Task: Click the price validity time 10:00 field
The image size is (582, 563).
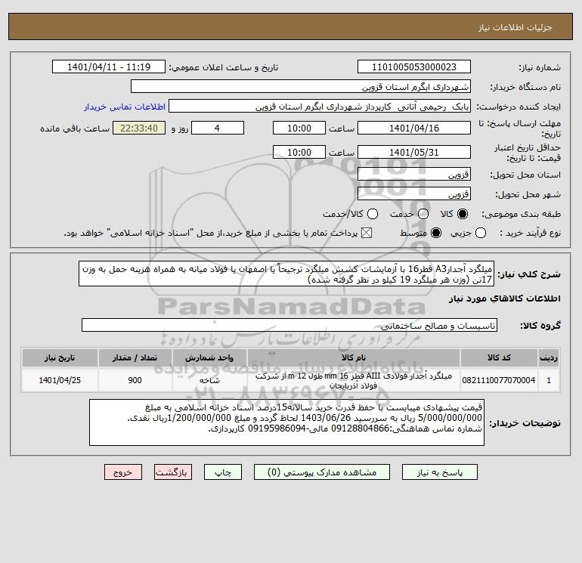Action: 299,152
